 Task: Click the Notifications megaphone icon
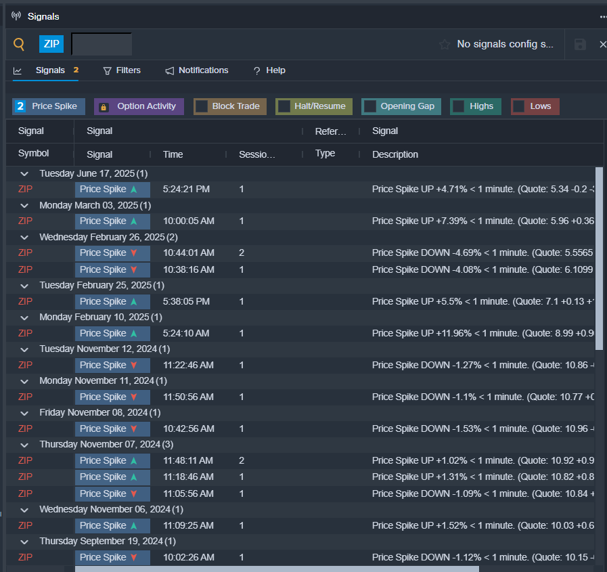click(170, 70)
